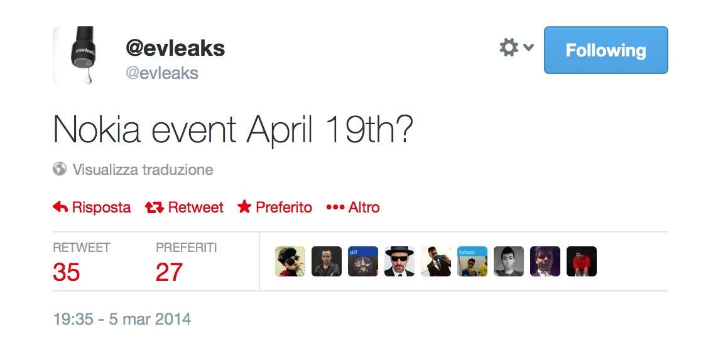701x351 pixels.
Task: Click the Preferito star icon
Action: pos(244,207)
